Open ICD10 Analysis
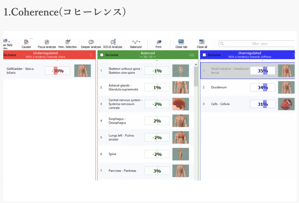 tap(113, 43)
